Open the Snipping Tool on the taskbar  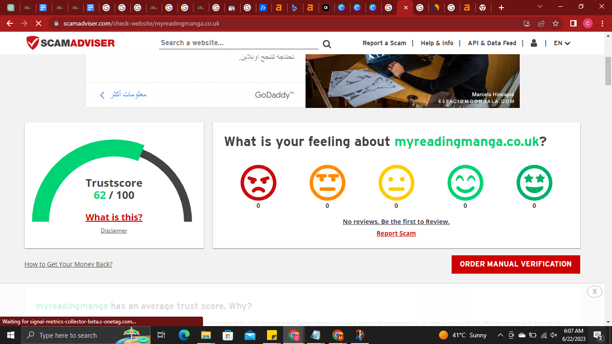pyautogui.click(x=360, y=335)
